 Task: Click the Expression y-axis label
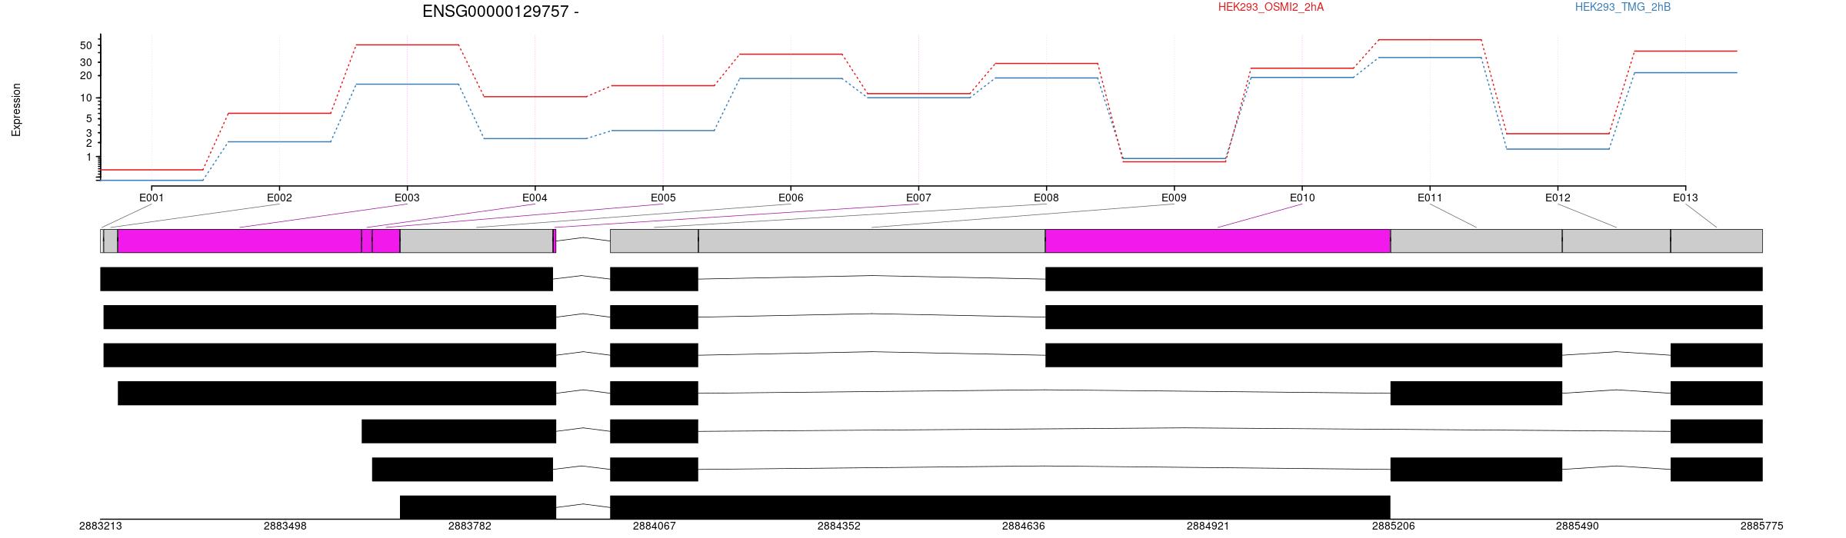click(16, 110)
